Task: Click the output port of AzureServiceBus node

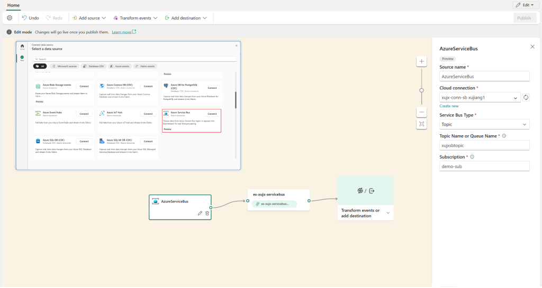Action: [211, 208]
